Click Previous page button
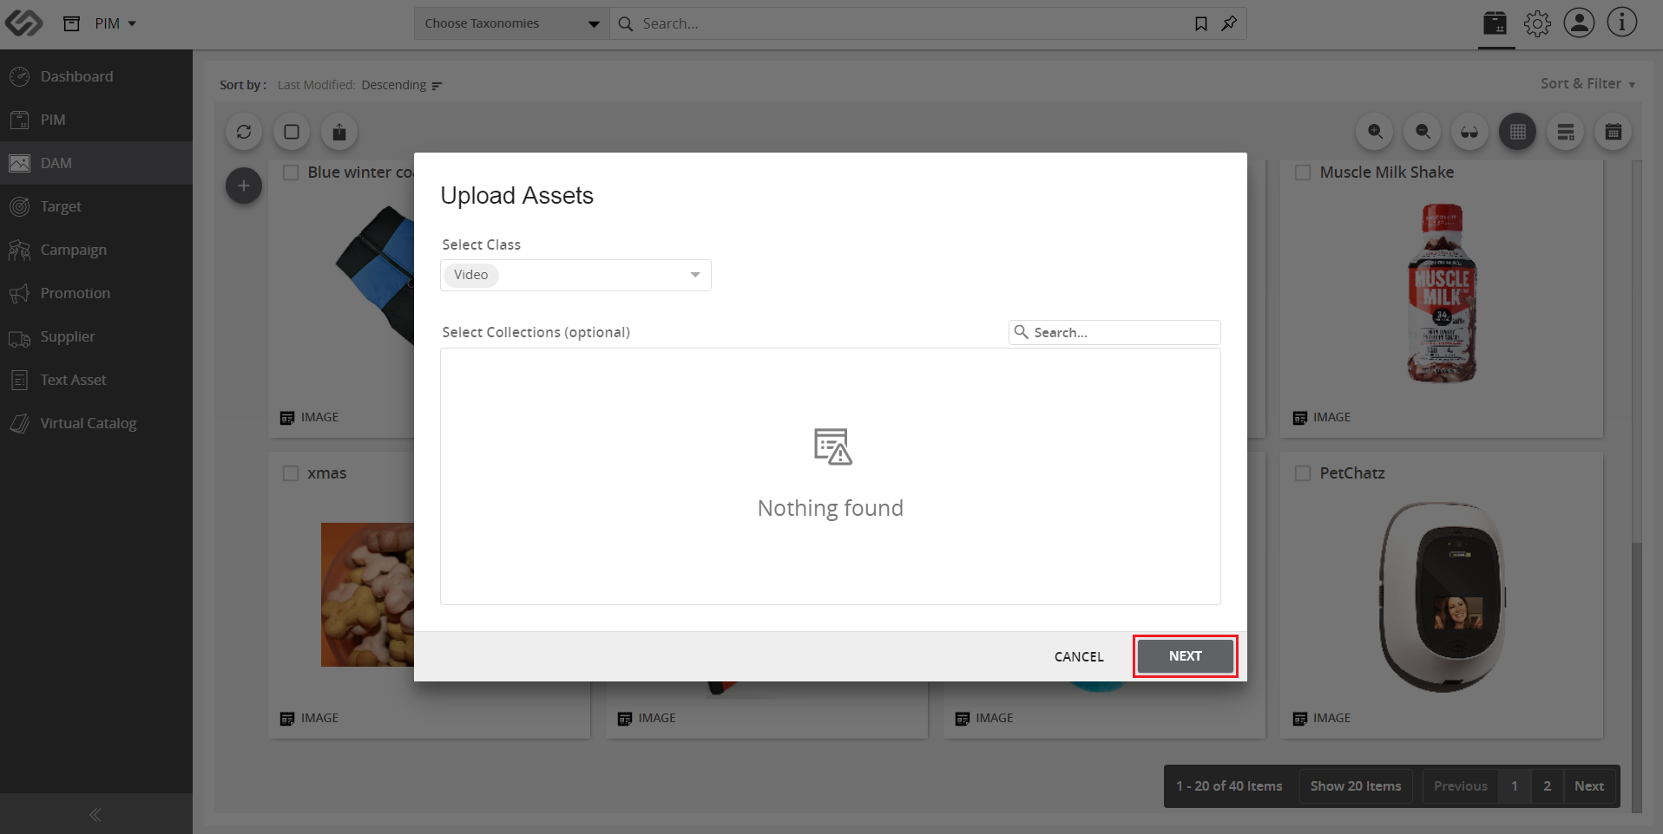The width and height of the screenshot is (1663, 834). pos(1461,786)
